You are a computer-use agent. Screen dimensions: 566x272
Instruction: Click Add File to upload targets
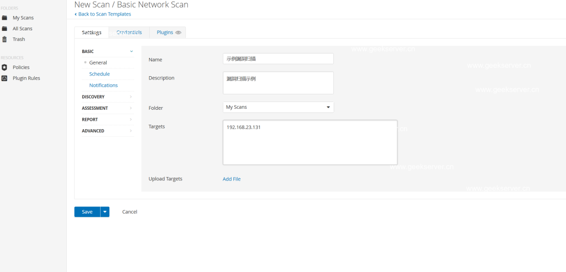(x=232, y=179)
